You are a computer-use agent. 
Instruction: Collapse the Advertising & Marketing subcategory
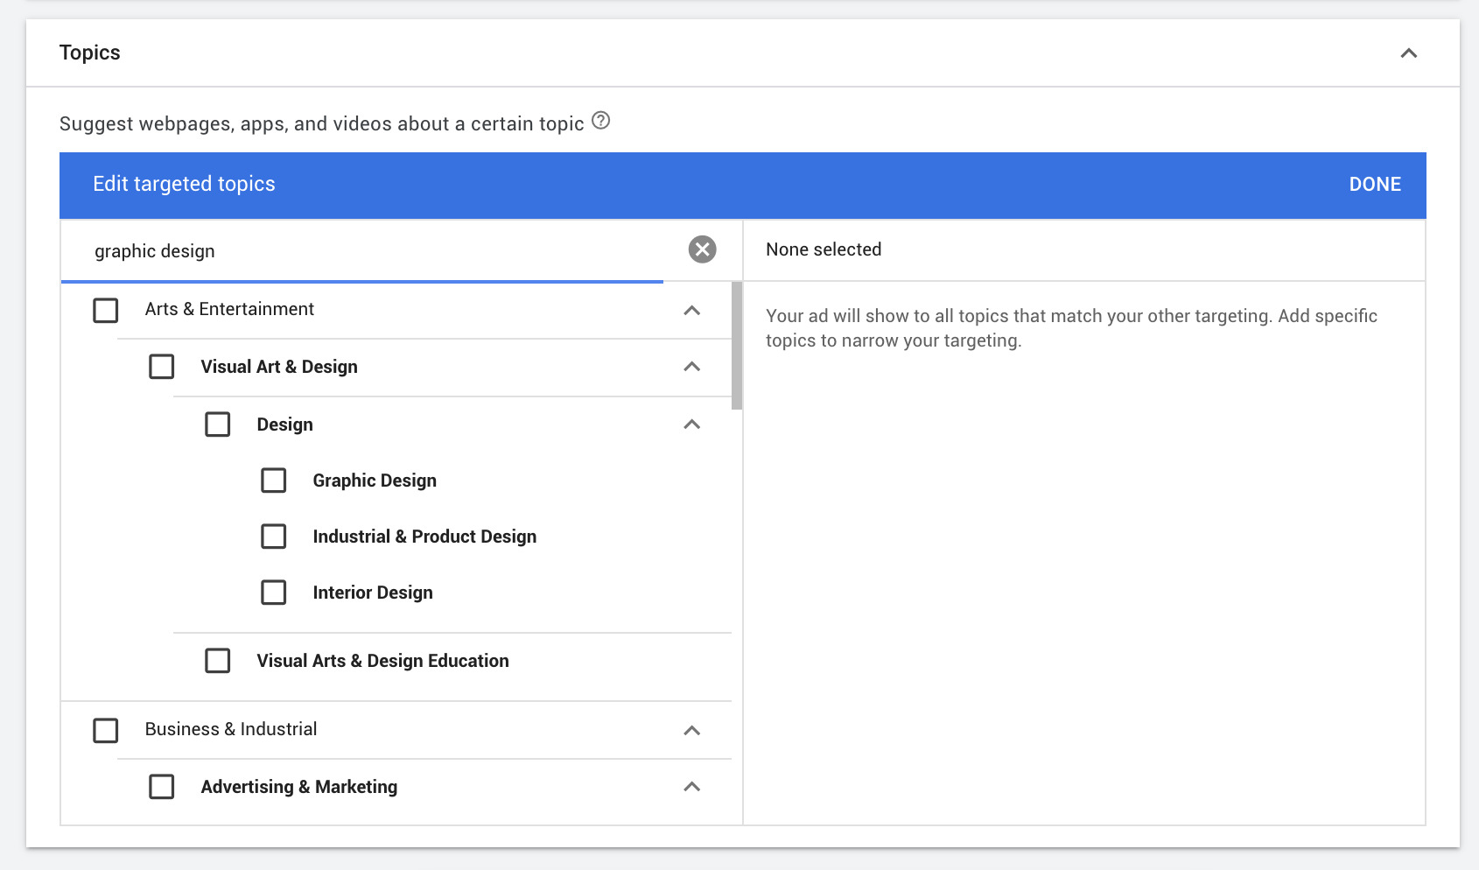692,786
